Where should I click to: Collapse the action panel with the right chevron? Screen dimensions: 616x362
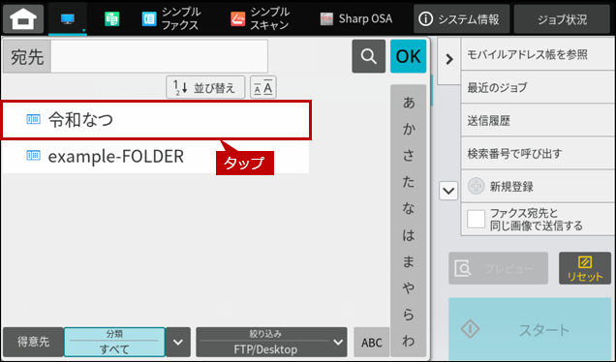tap(449, 60)
